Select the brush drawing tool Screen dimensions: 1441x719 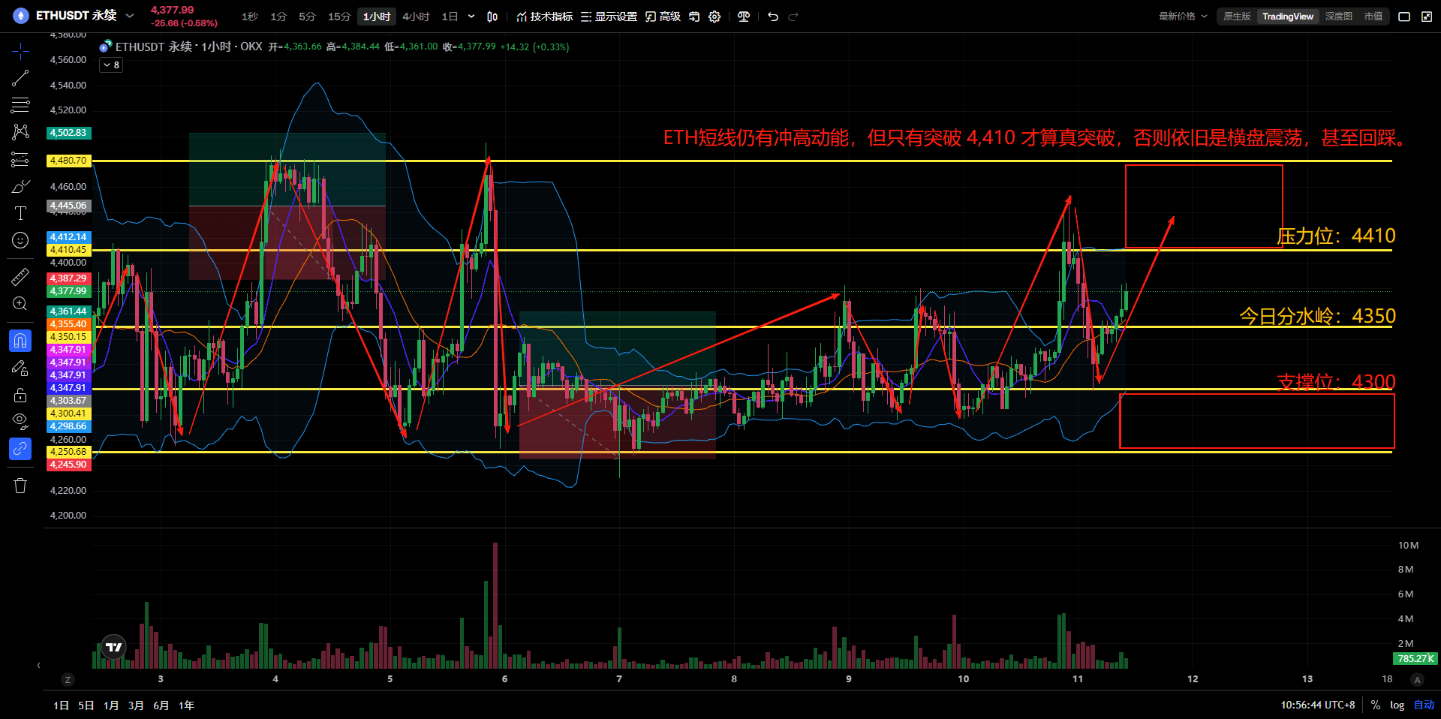20,186
